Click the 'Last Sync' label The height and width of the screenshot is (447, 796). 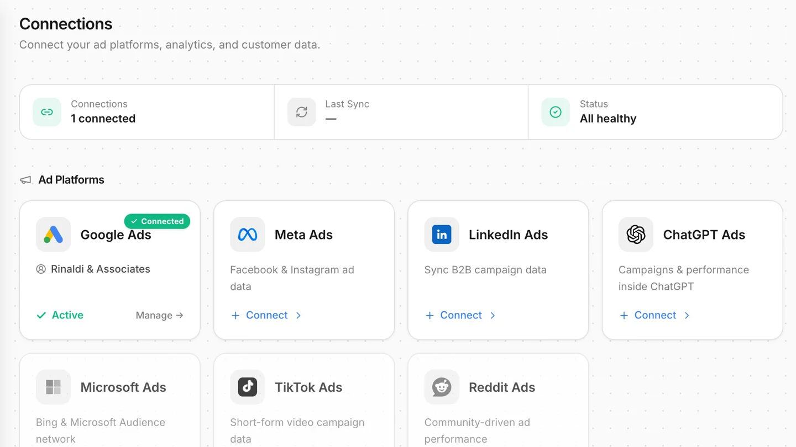coord(347,104)
